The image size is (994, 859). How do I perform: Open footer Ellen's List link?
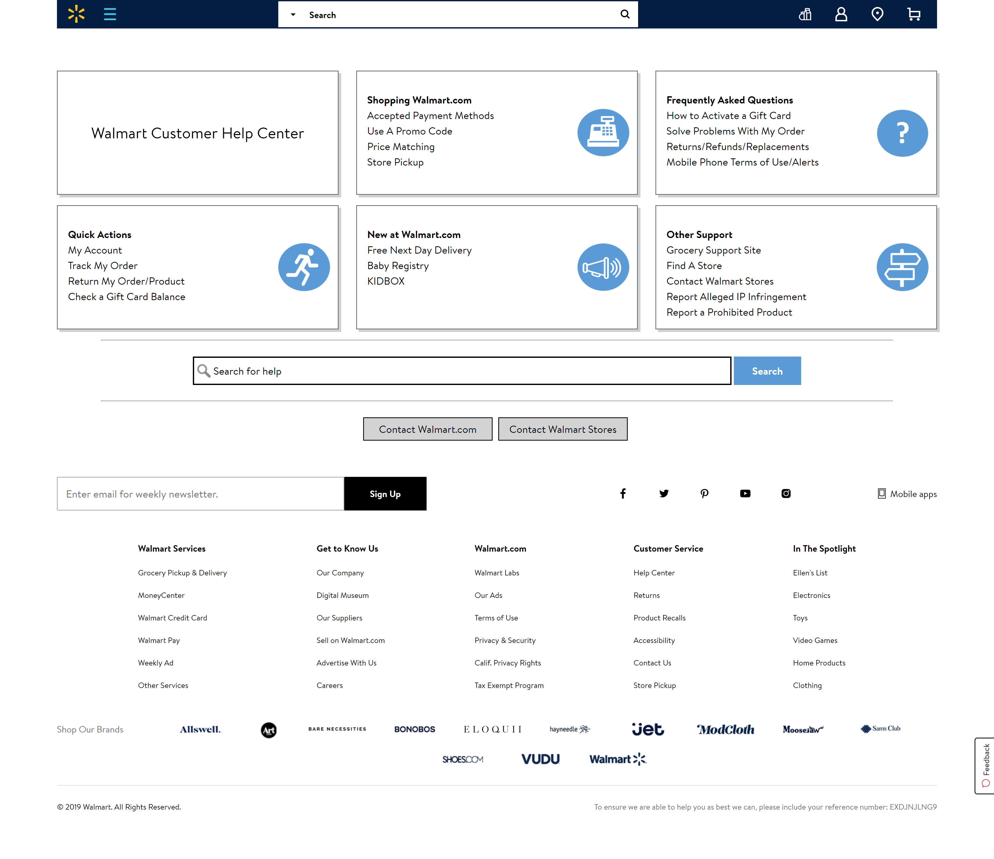tap(810, 573)
